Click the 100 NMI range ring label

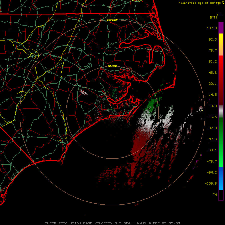pyautogui.click(x=112, y=20)
